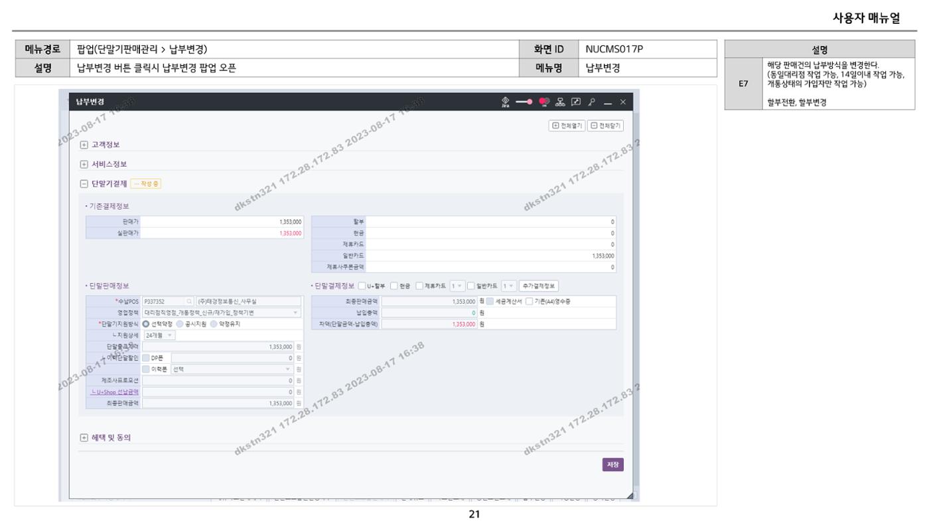
Task: Expand the 혜택 및 동의 section
Action: pos(84,437)
